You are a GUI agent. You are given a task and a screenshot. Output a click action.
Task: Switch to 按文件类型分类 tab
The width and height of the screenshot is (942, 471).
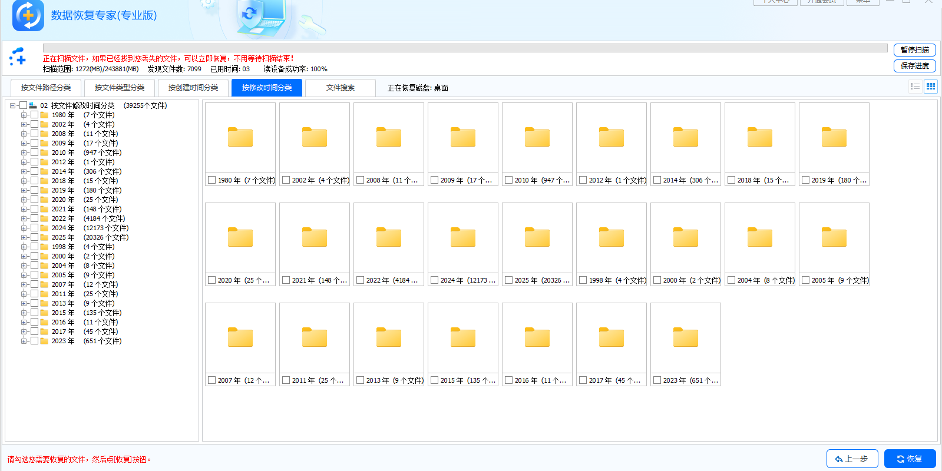[120, 88]
